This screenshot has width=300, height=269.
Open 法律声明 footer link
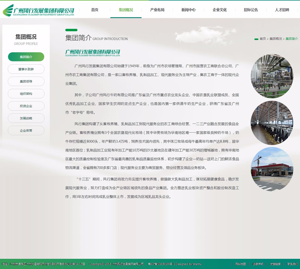(258, 264)
